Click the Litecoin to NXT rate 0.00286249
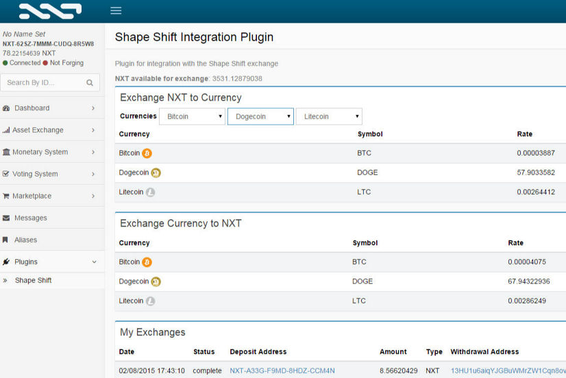The height and width of the screenshot is (378, 566). pyautogui.click(x=527, y=301)
